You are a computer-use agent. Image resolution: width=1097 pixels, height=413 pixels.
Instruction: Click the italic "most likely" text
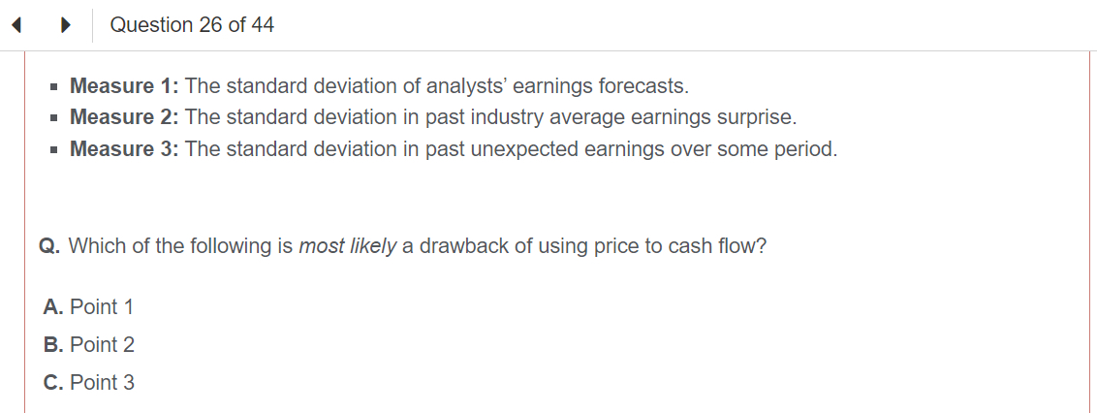point(347,246)
